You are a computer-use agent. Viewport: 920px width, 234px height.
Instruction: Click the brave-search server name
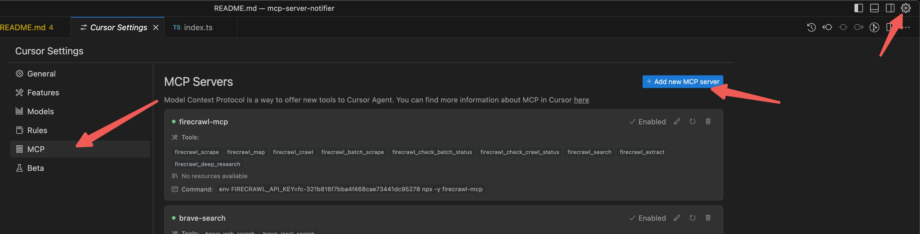(202, 218)
